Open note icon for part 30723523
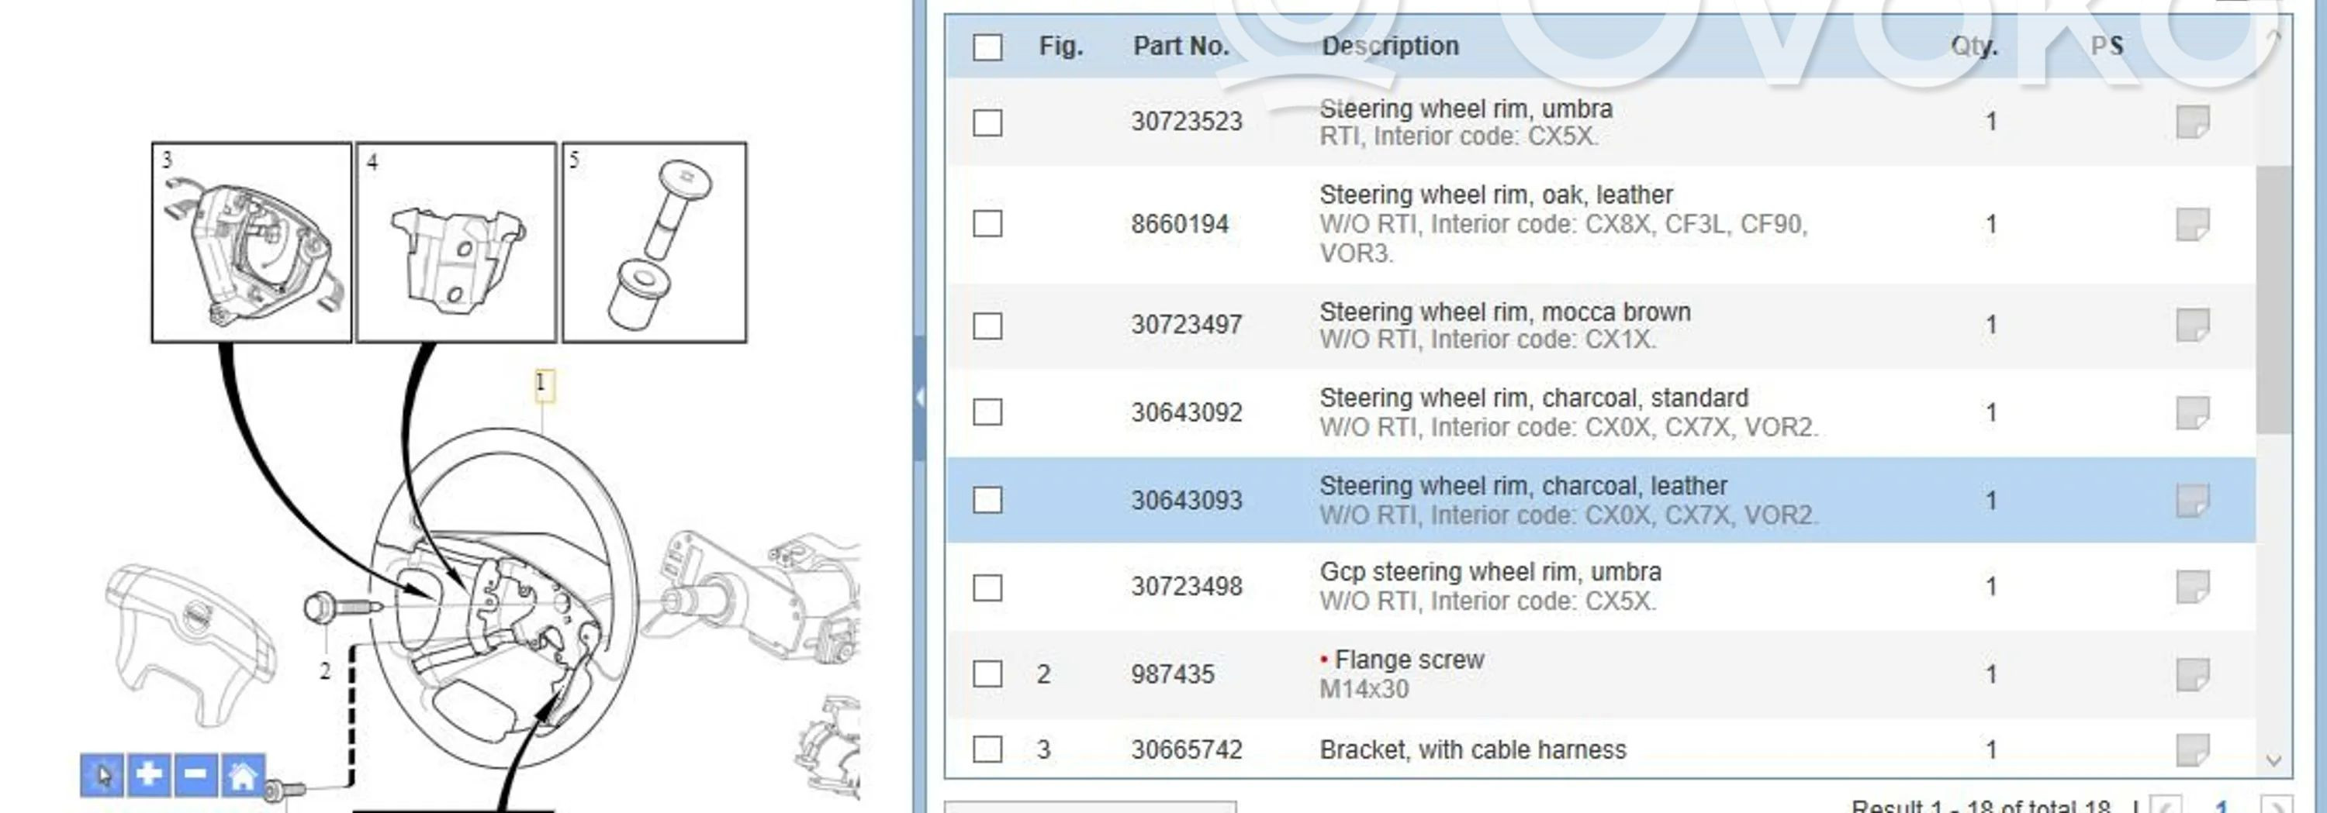 click(x=2192, y=122)
